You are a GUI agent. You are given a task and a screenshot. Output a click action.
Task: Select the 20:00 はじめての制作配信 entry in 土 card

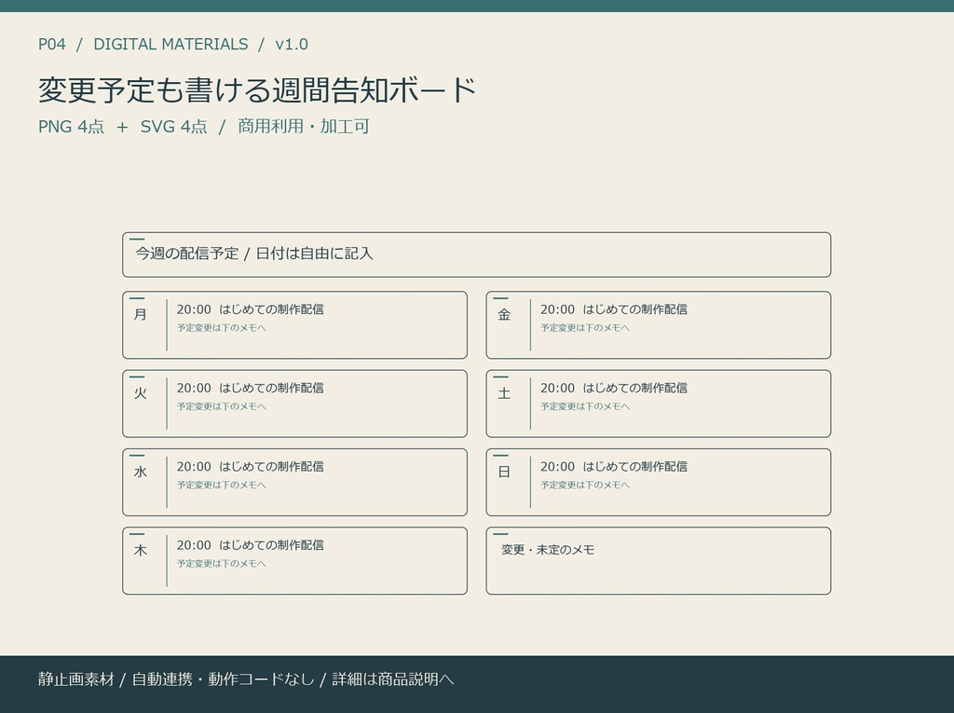point(614,388)
